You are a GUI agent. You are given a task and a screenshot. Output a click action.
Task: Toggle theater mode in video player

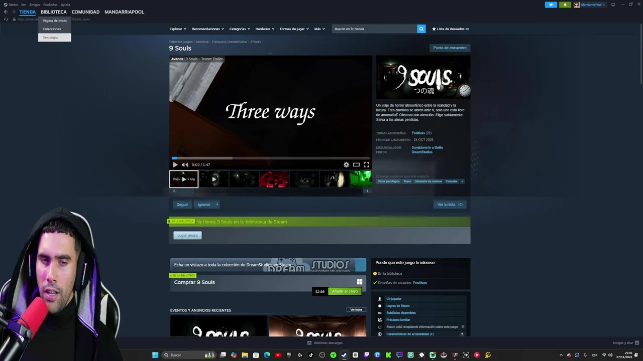tap(356, 164)
